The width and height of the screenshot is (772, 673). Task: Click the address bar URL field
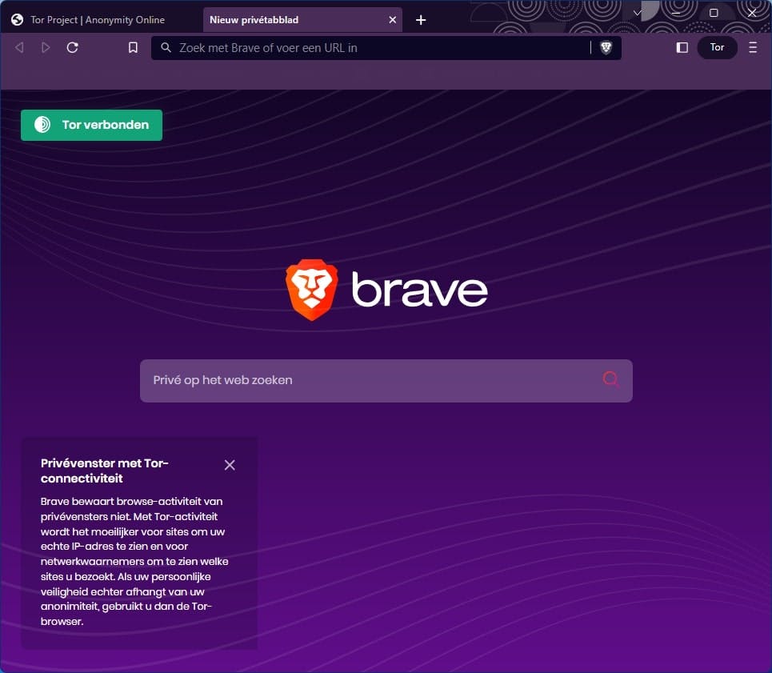click(x=386, y=48)
